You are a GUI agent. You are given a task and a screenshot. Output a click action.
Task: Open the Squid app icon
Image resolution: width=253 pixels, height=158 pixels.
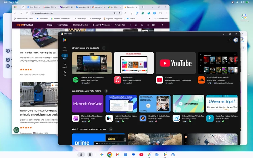[210, 118]
